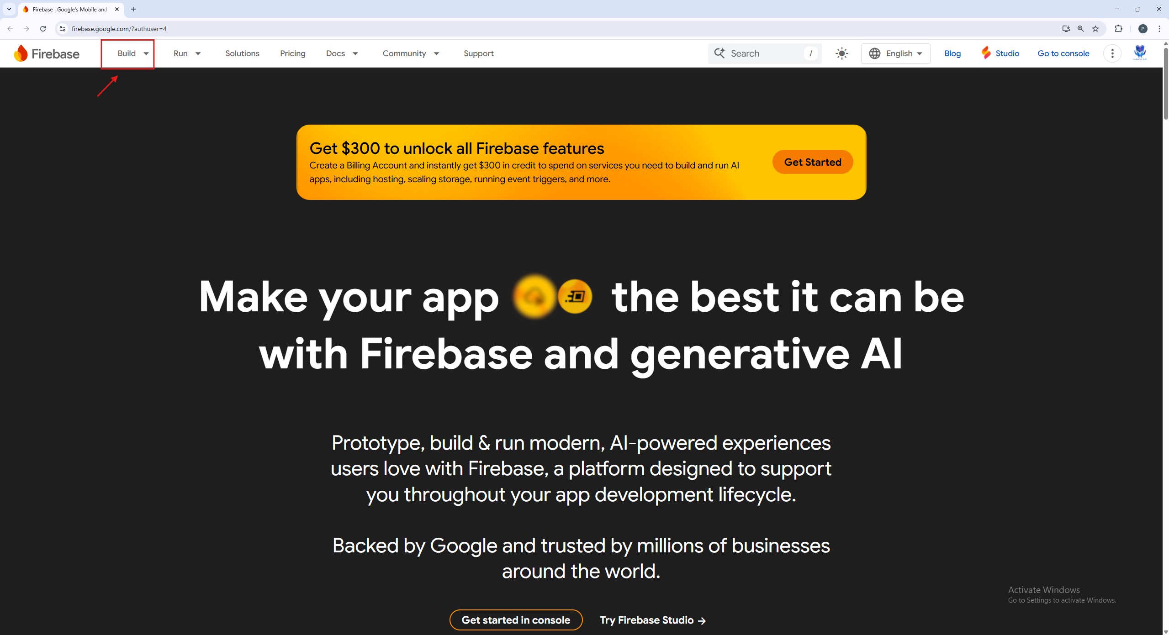Follow the Try Firebase Studio link
The width and height of the screenshot is (1169, 635).
(x=652, y=620)
